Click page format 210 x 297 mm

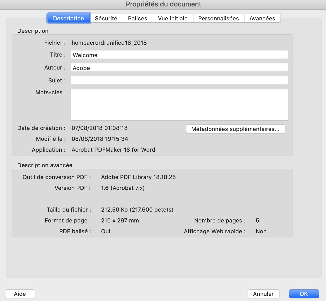[120, 220]
